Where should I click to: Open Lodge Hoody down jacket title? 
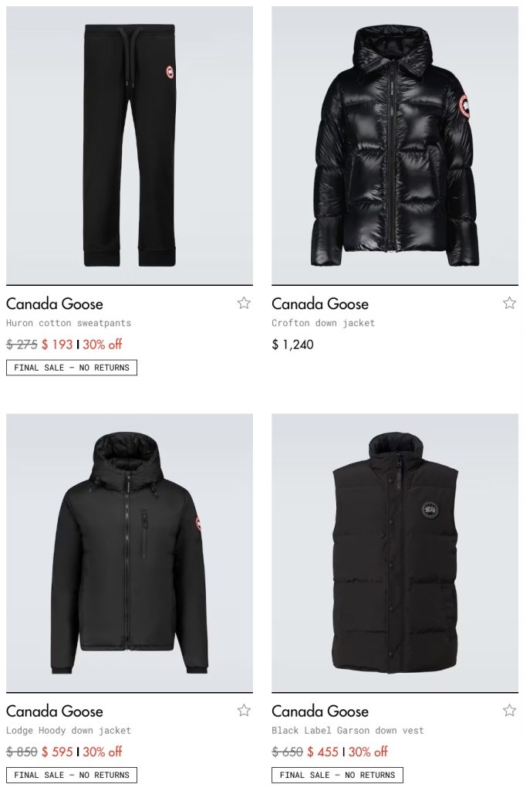click(x=69, y=731)
